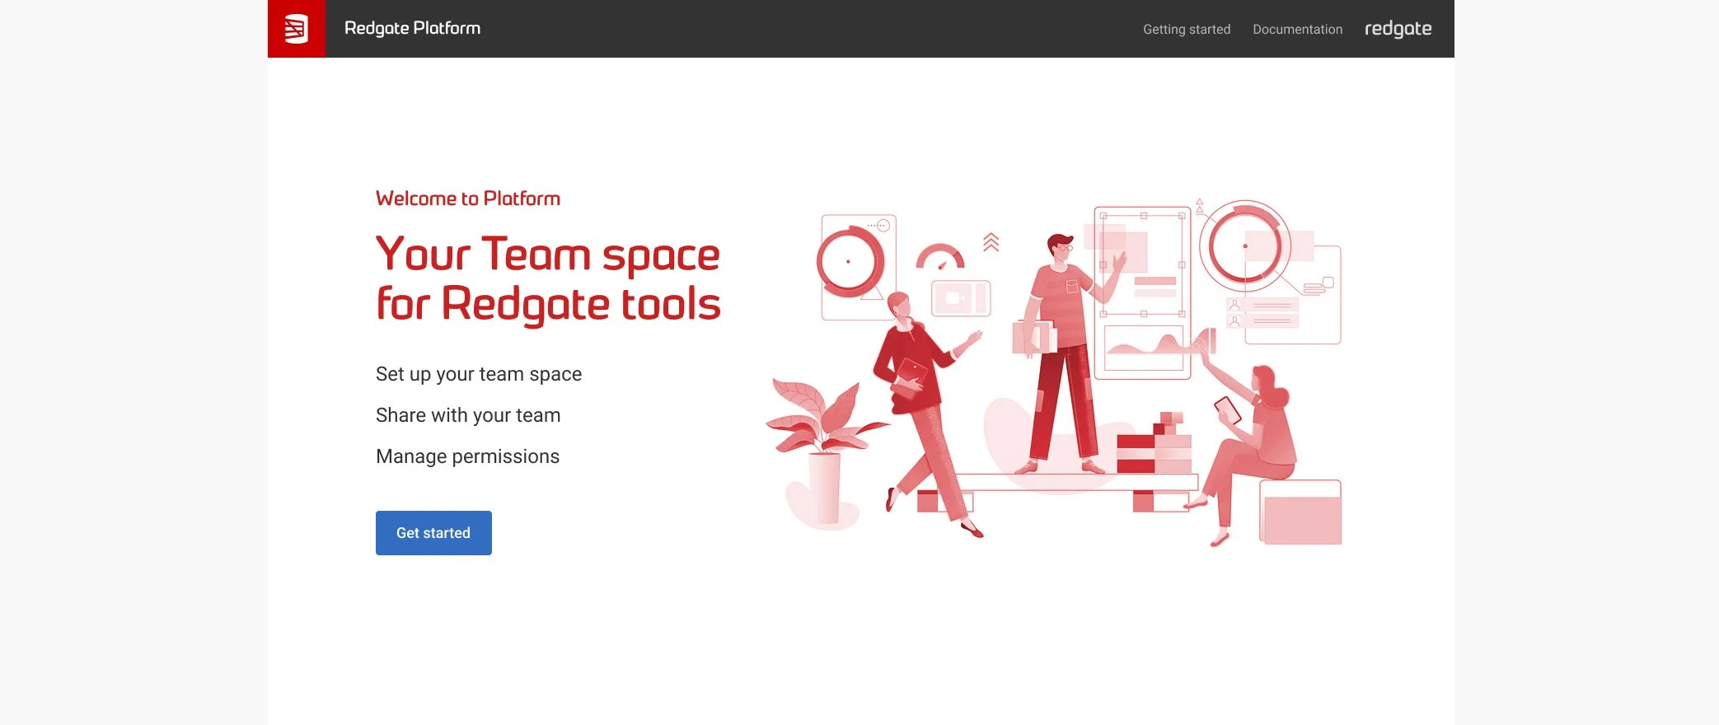Click the 'Set up your team space' text
This screenshot has width=1719, height=725.
[x=479, y=374]
